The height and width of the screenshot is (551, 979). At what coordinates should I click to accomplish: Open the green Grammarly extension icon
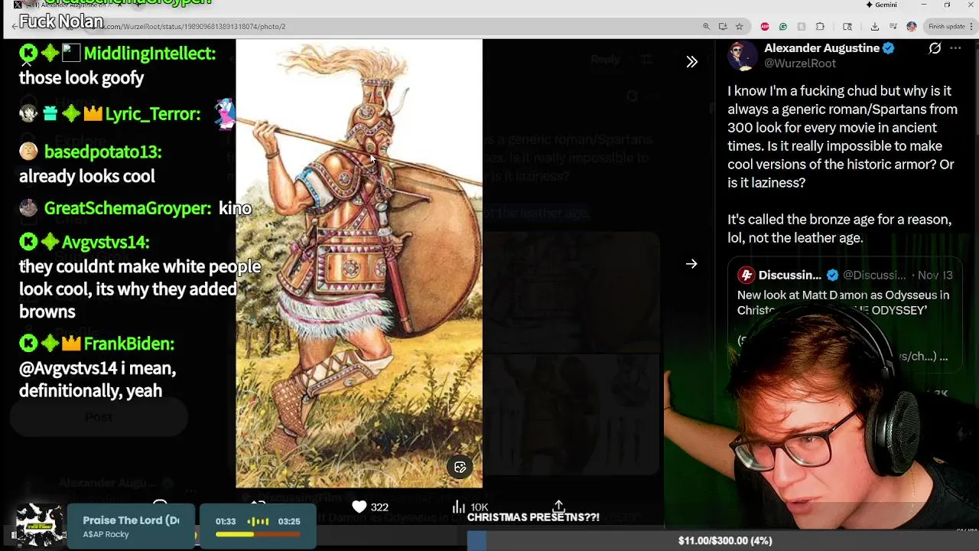coord(783,26)
